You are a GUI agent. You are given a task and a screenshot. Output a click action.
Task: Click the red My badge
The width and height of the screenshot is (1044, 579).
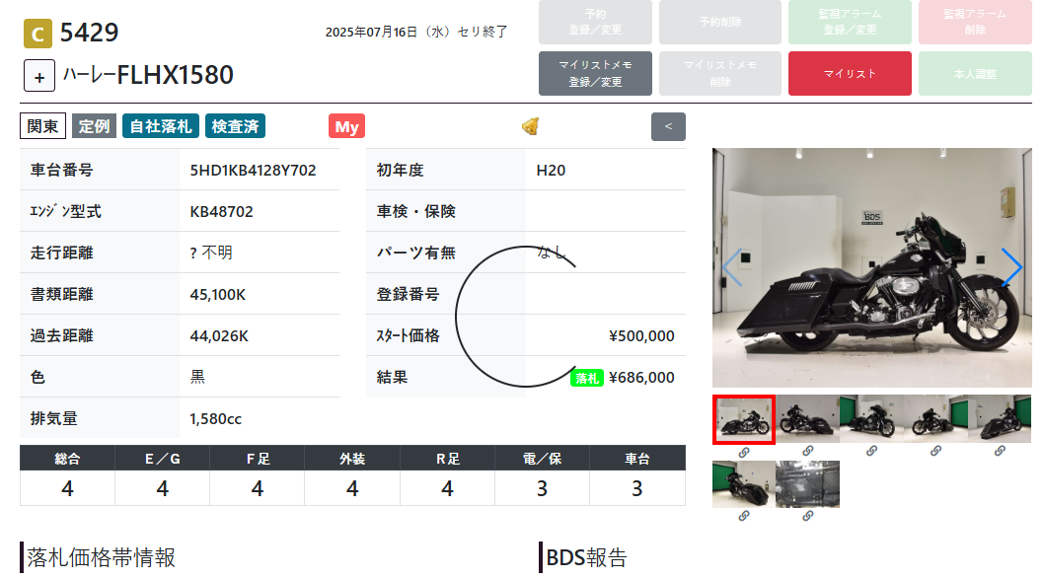pyautogui.click(x=347, y=126)
